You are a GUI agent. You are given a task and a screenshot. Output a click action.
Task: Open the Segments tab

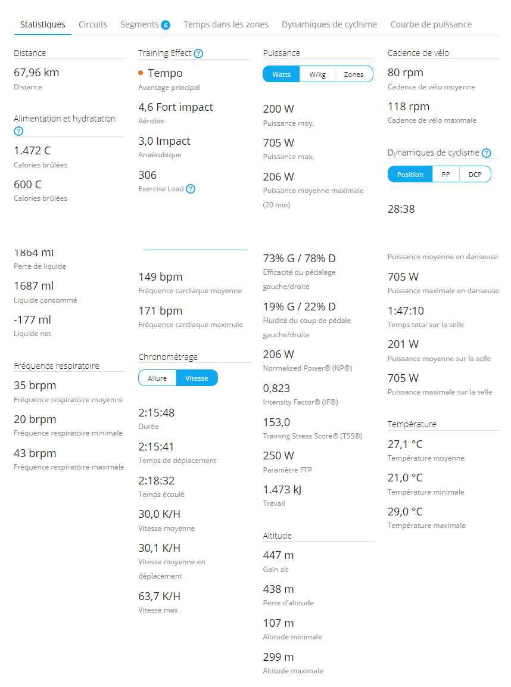tap(140, 24)
